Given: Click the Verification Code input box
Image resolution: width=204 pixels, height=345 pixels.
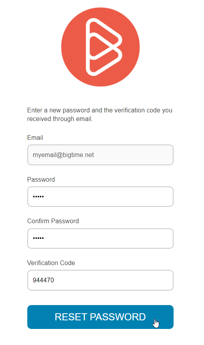Looking at the screenshot, I should (100, 280).
